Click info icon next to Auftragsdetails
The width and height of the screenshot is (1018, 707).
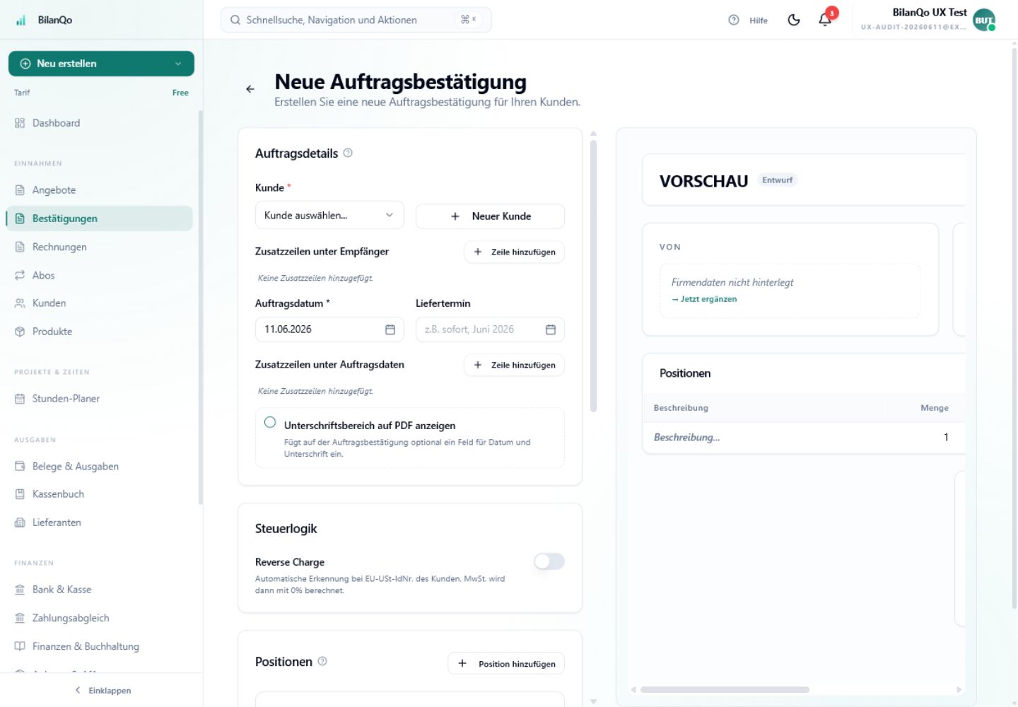[348, 153]
